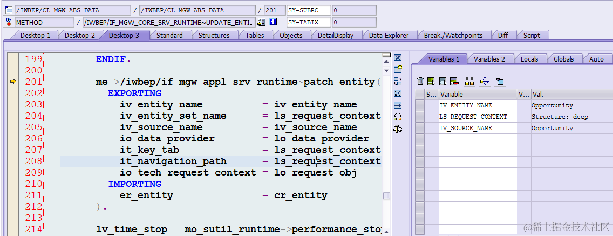
Task: Click the line number field showing 201
Action: coord(275,10)
